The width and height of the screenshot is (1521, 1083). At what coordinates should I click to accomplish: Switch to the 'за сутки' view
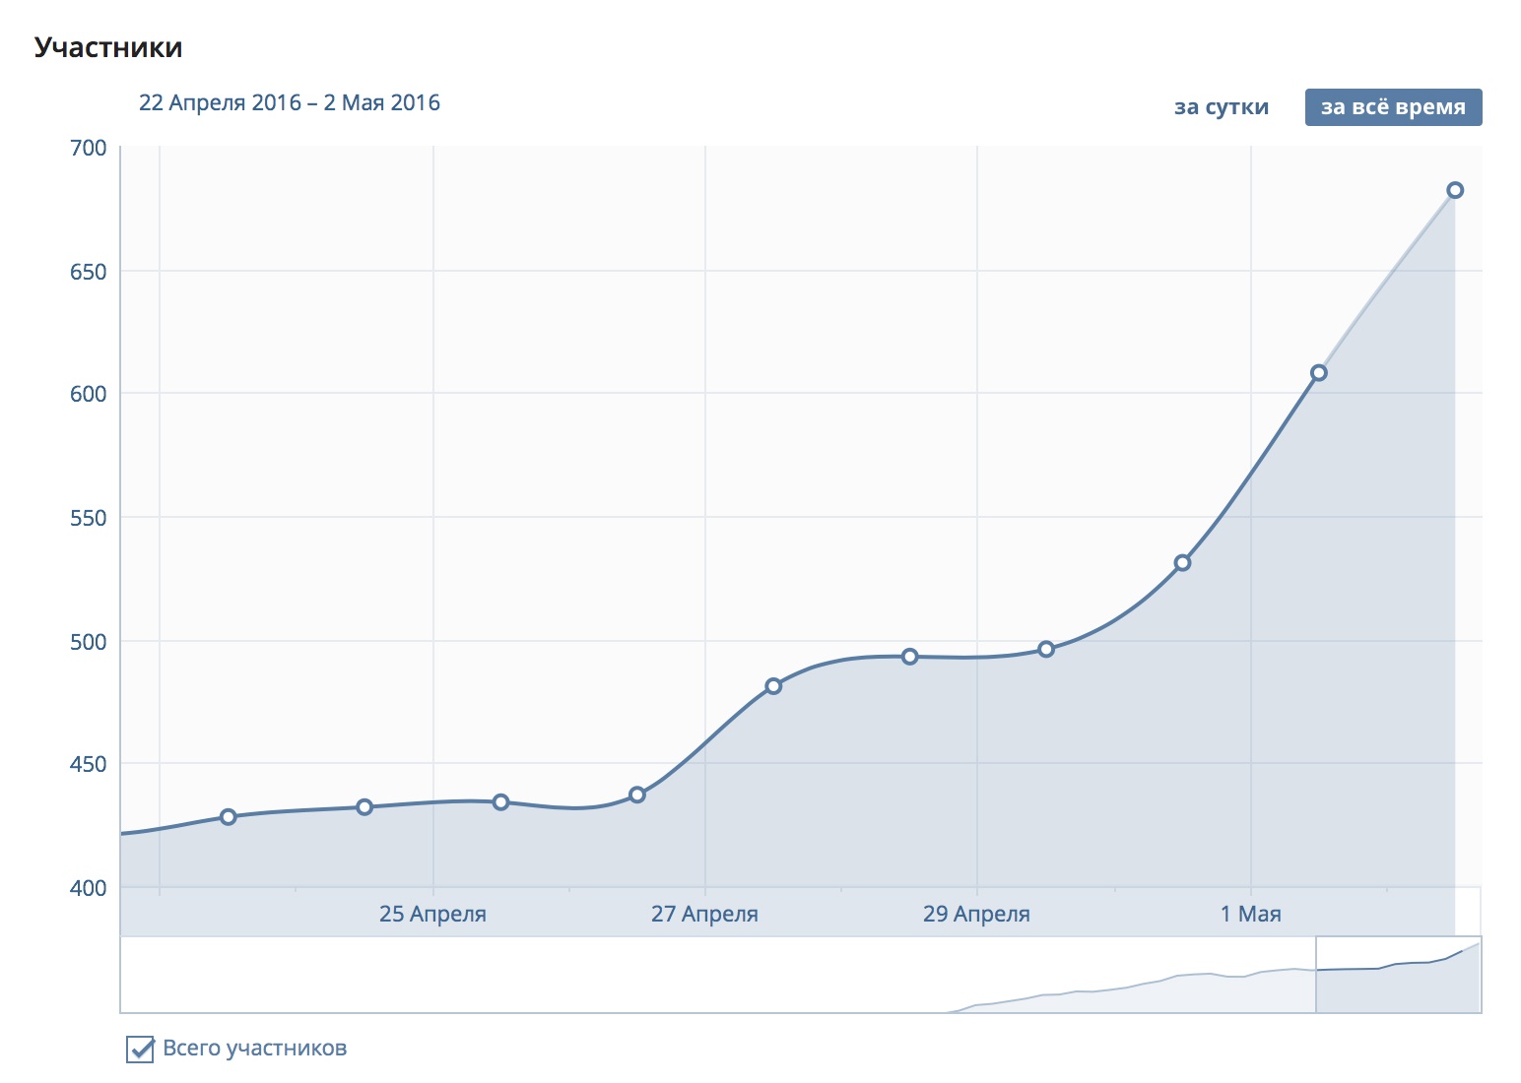pos(1221,107)
